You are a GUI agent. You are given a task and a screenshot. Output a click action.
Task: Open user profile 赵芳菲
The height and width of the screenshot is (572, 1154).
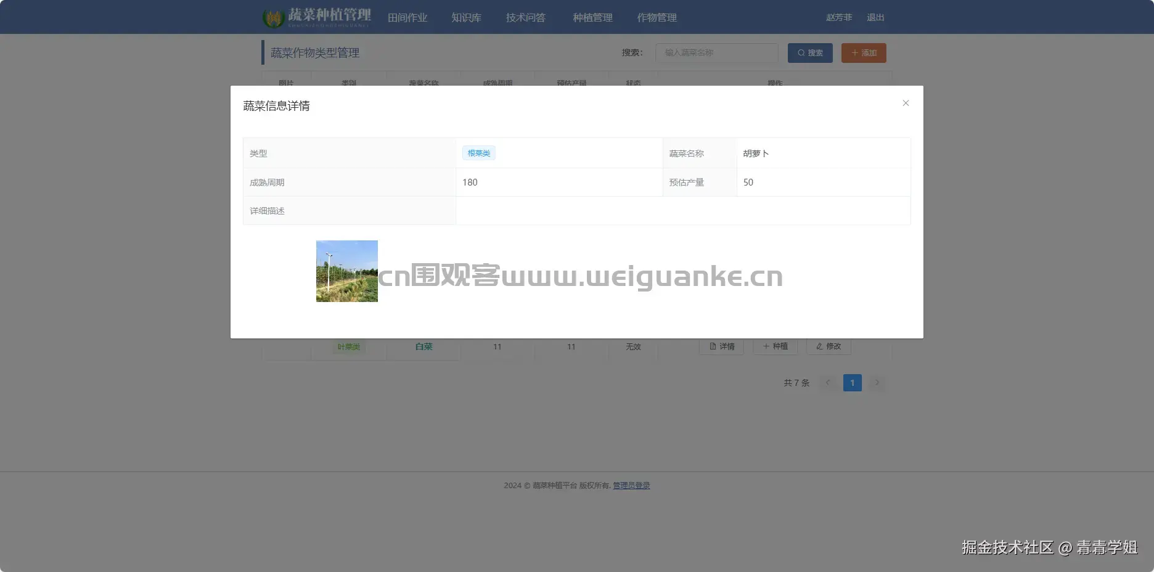pyautogui.click(x=839, y=17)
